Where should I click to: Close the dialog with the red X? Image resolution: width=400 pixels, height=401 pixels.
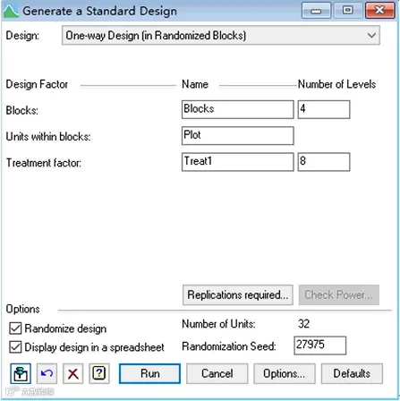[x=380, y=11]
